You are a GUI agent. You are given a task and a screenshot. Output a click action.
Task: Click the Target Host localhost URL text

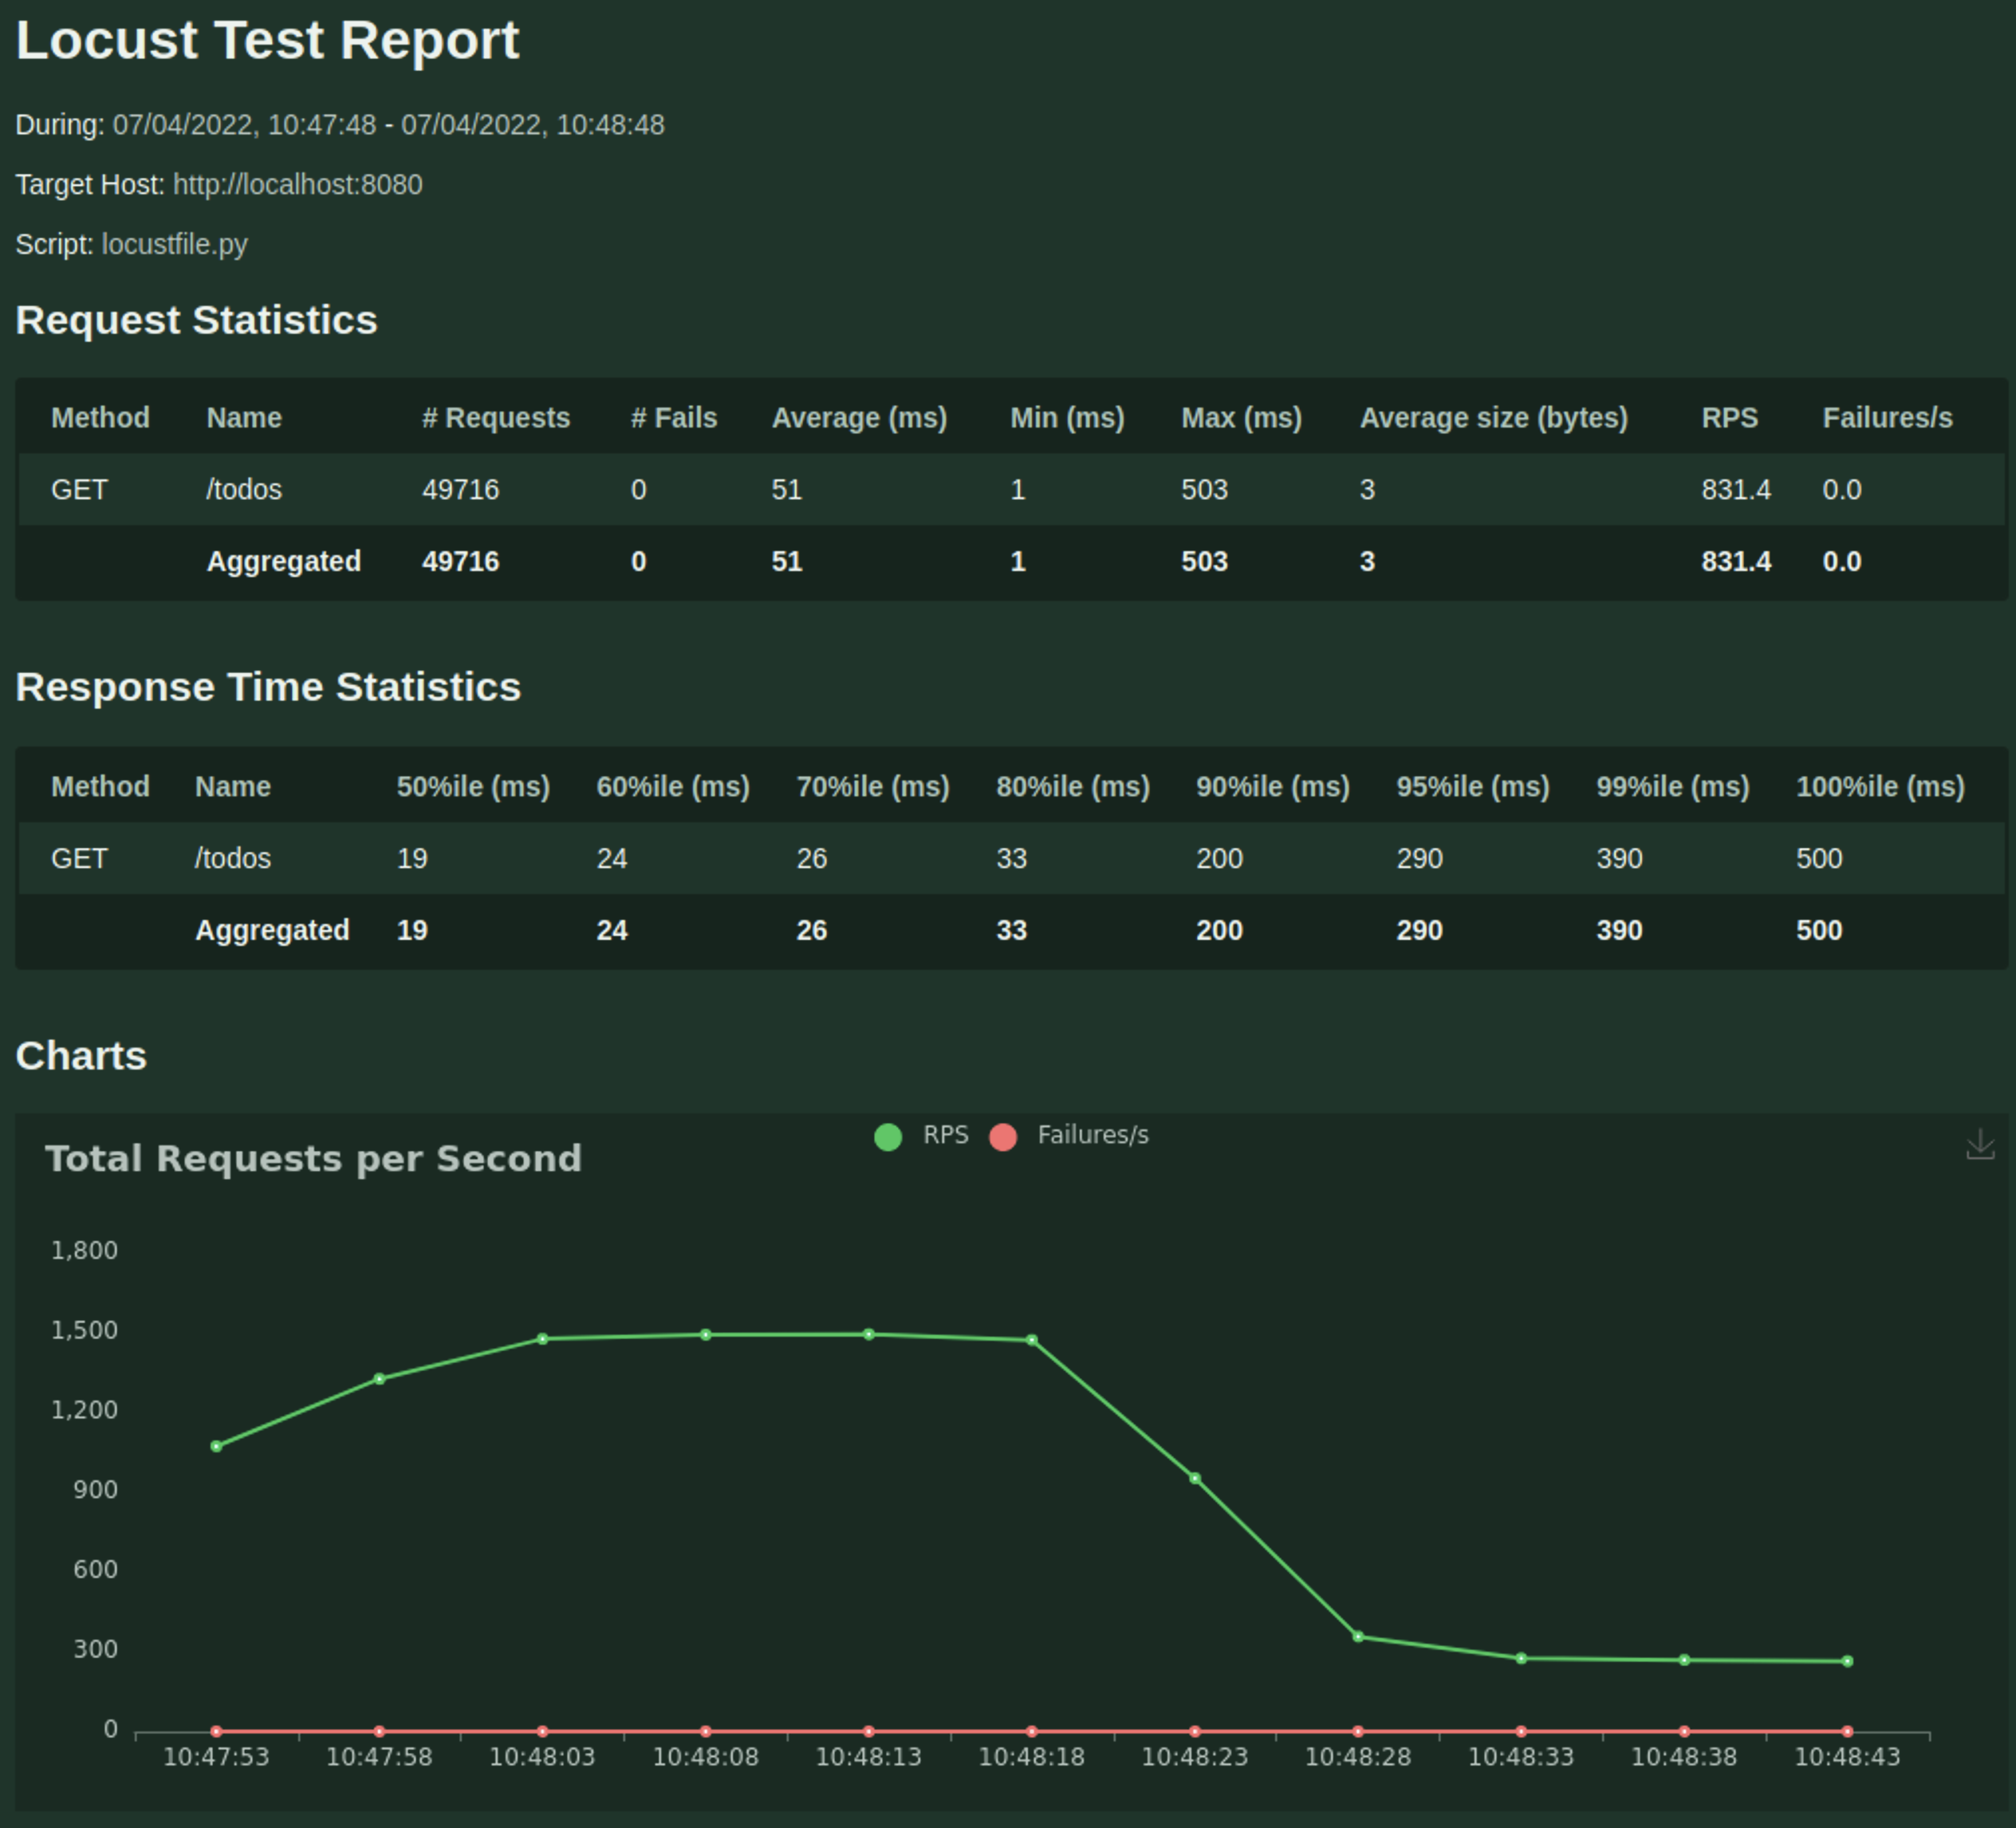point(297,185)
